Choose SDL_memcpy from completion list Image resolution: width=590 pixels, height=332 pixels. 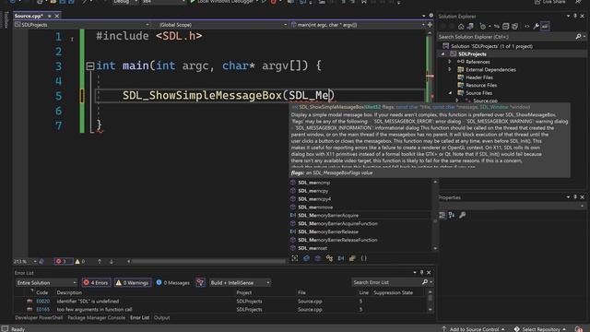(360, 191)
